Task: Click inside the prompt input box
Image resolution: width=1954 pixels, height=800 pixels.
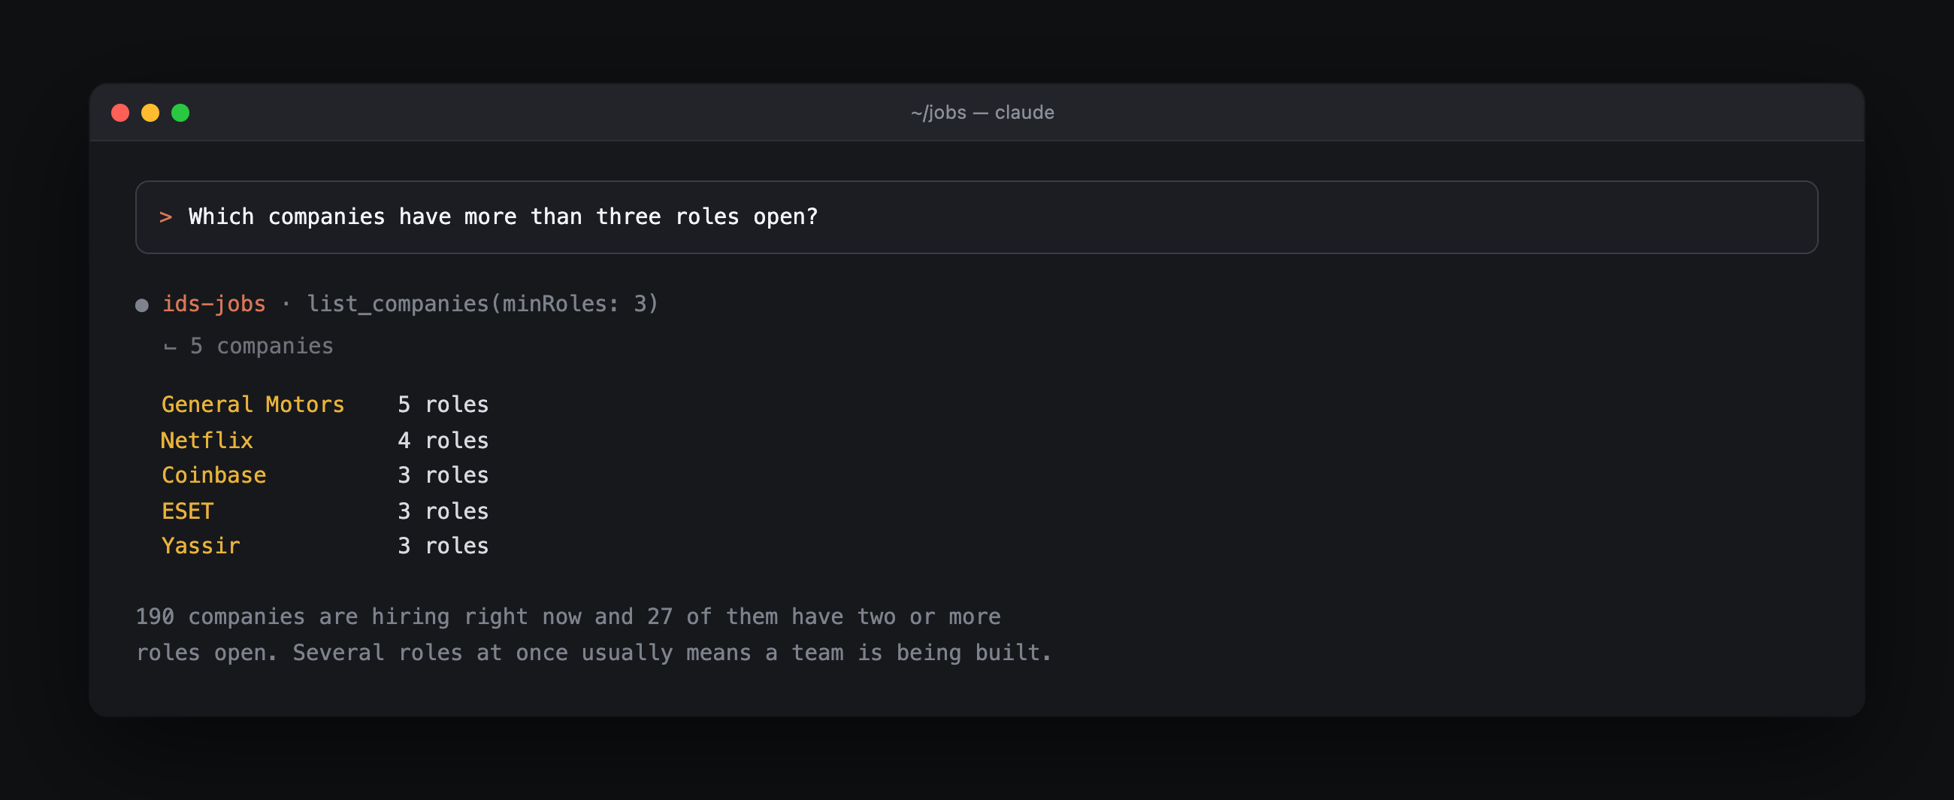Action: (976, 217)
